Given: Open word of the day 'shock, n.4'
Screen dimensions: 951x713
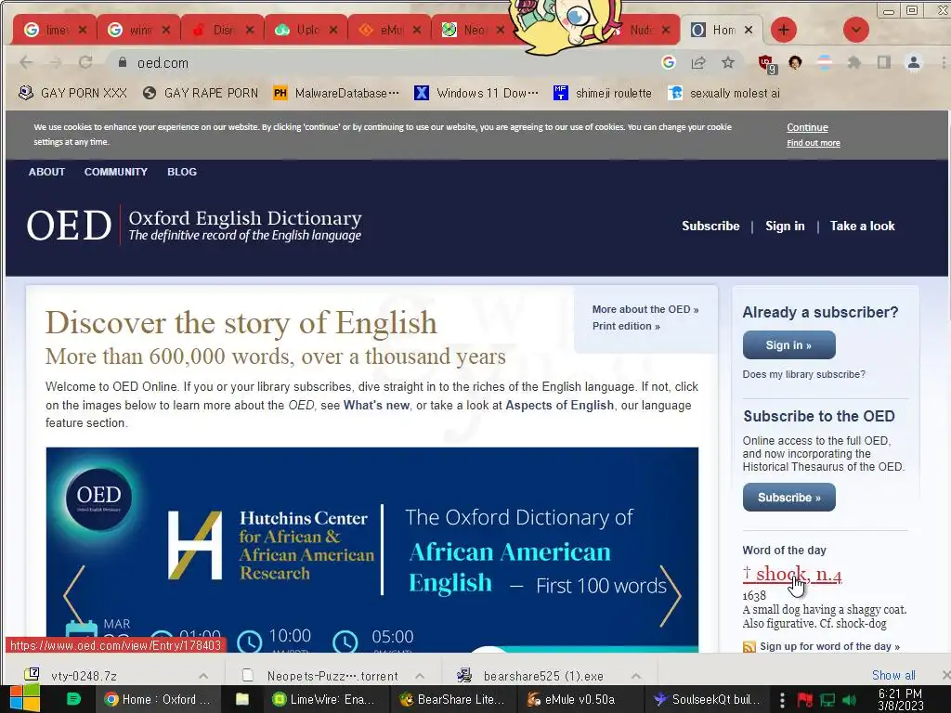Looking at the screenshot, I should 792,574.
